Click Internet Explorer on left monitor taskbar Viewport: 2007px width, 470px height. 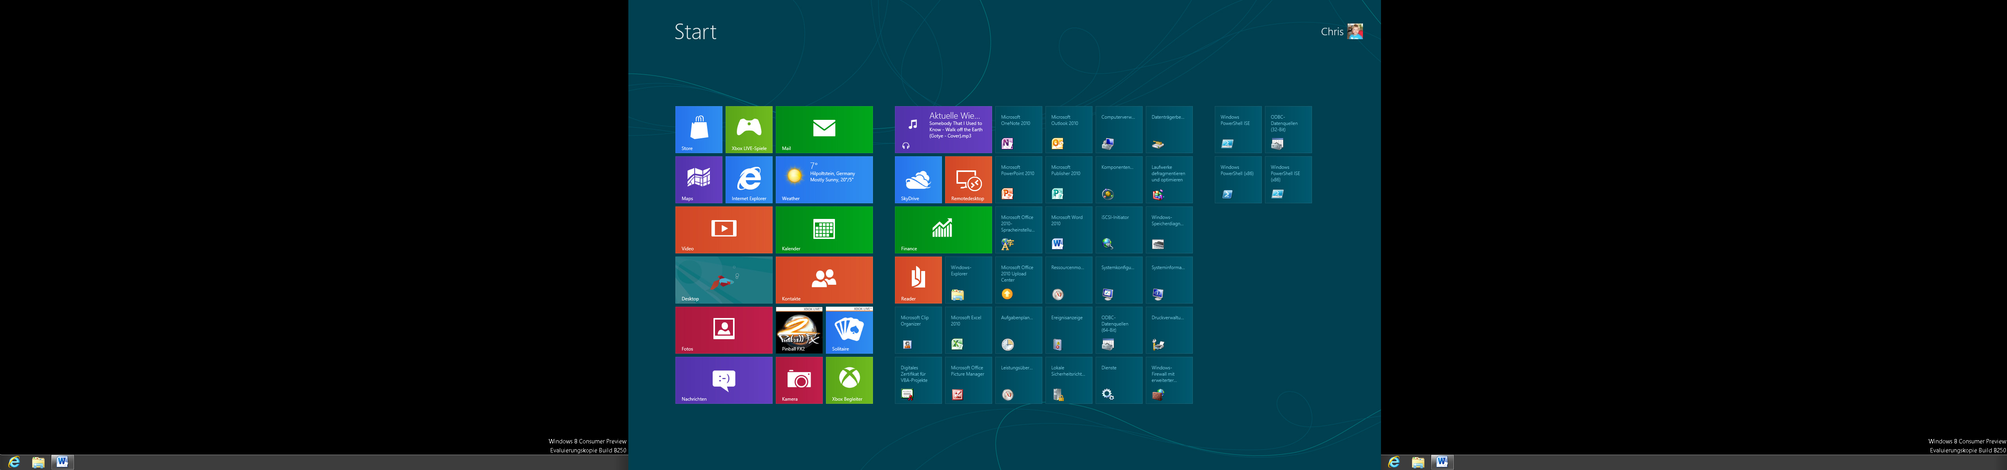pos(14,462)
